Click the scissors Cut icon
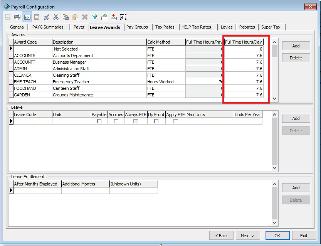This screenshot has height=246, width=321. (56, 17)
